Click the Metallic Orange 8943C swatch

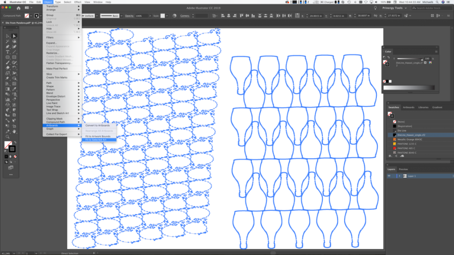(409, 139)
